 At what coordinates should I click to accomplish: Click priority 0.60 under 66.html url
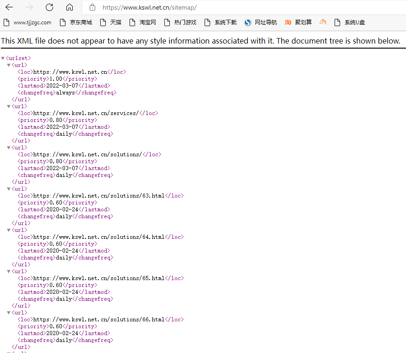tap(56, 326)
